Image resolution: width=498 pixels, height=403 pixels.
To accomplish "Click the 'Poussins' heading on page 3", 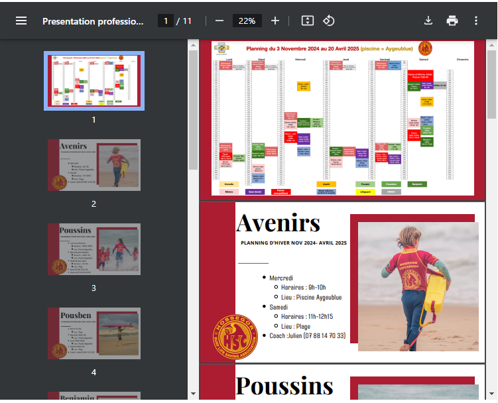I will point(284,386).
